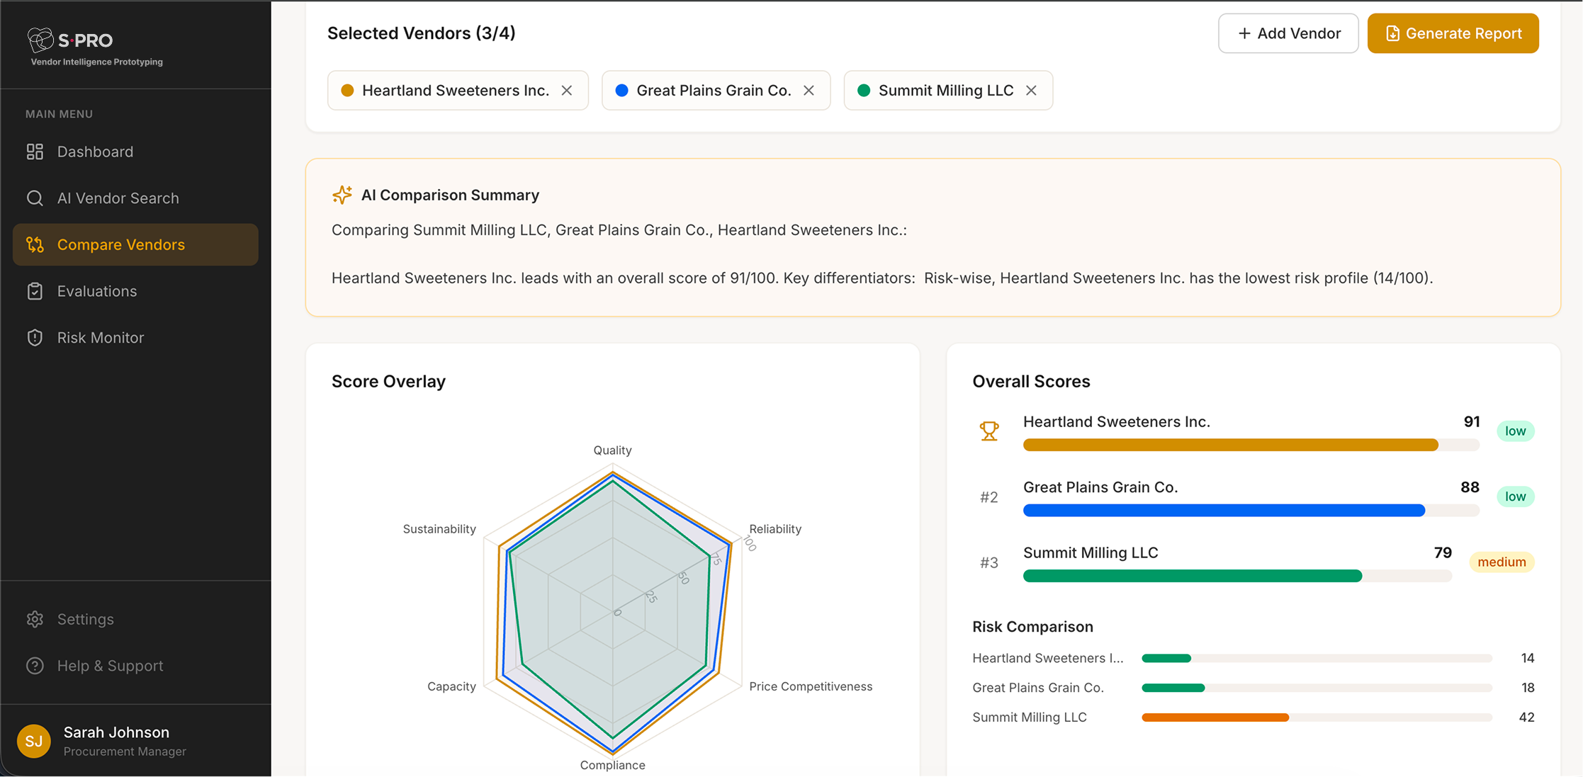Screen dimensions: 1583x777
Task: Click the SJ avatar for Sarah Johnson
Action: (33, 740)
